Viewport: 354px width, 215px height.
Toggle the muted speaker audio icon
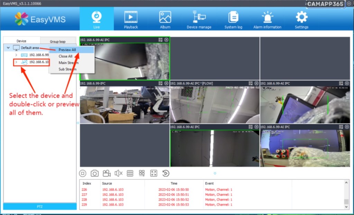pyautogui.click(x=119, y=173)
